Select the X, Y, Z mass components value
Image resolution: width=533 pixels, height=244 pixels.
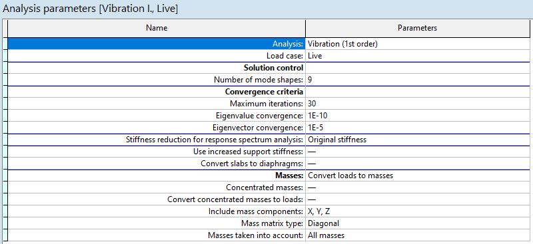pyautogui.click(x=318, y=211)
